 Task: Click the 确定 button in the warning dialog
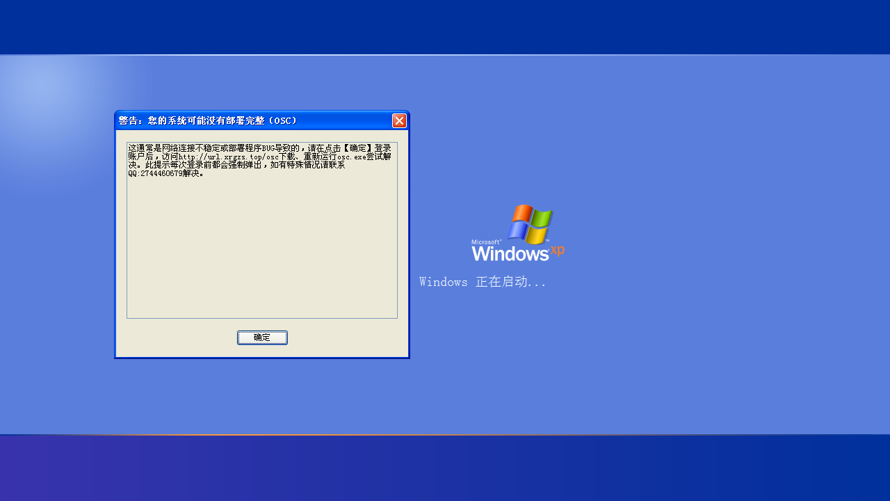pyautogui.click(x=262, y=337)
